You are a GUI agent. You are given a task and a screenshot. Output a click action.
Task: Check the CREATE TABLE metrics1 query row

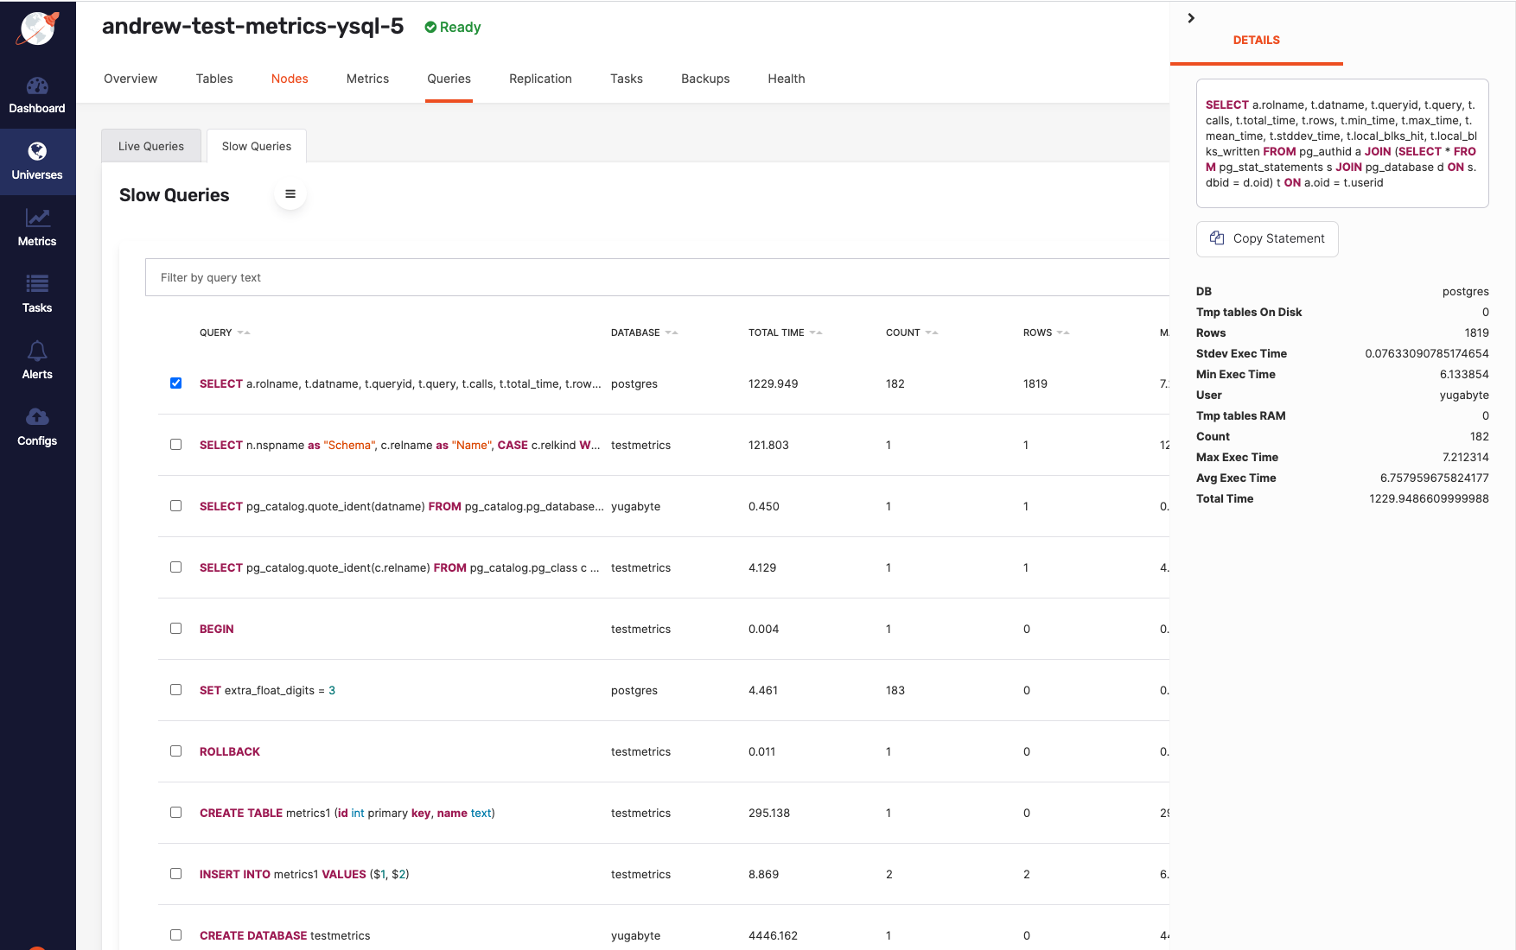pyautogui.click(x=176, y=813)
